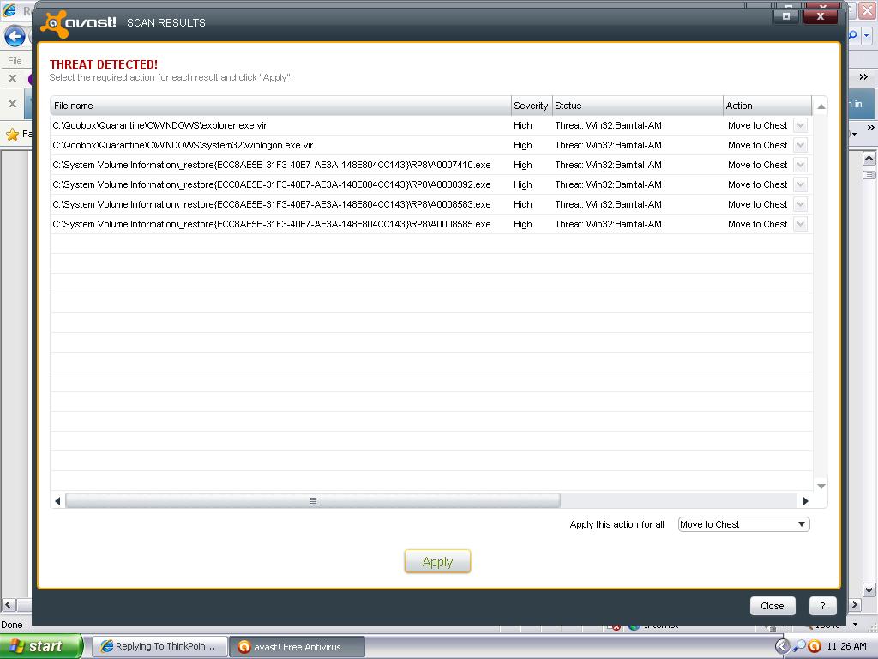Image resolution: width=878 pixels, height=659 pixels.
Task: Open the File menu in Internet Explorer
Action: [x=15, y=61]
